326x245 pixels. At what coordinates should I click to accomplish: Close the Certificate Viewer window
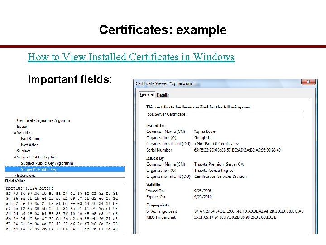coord(308,82)
